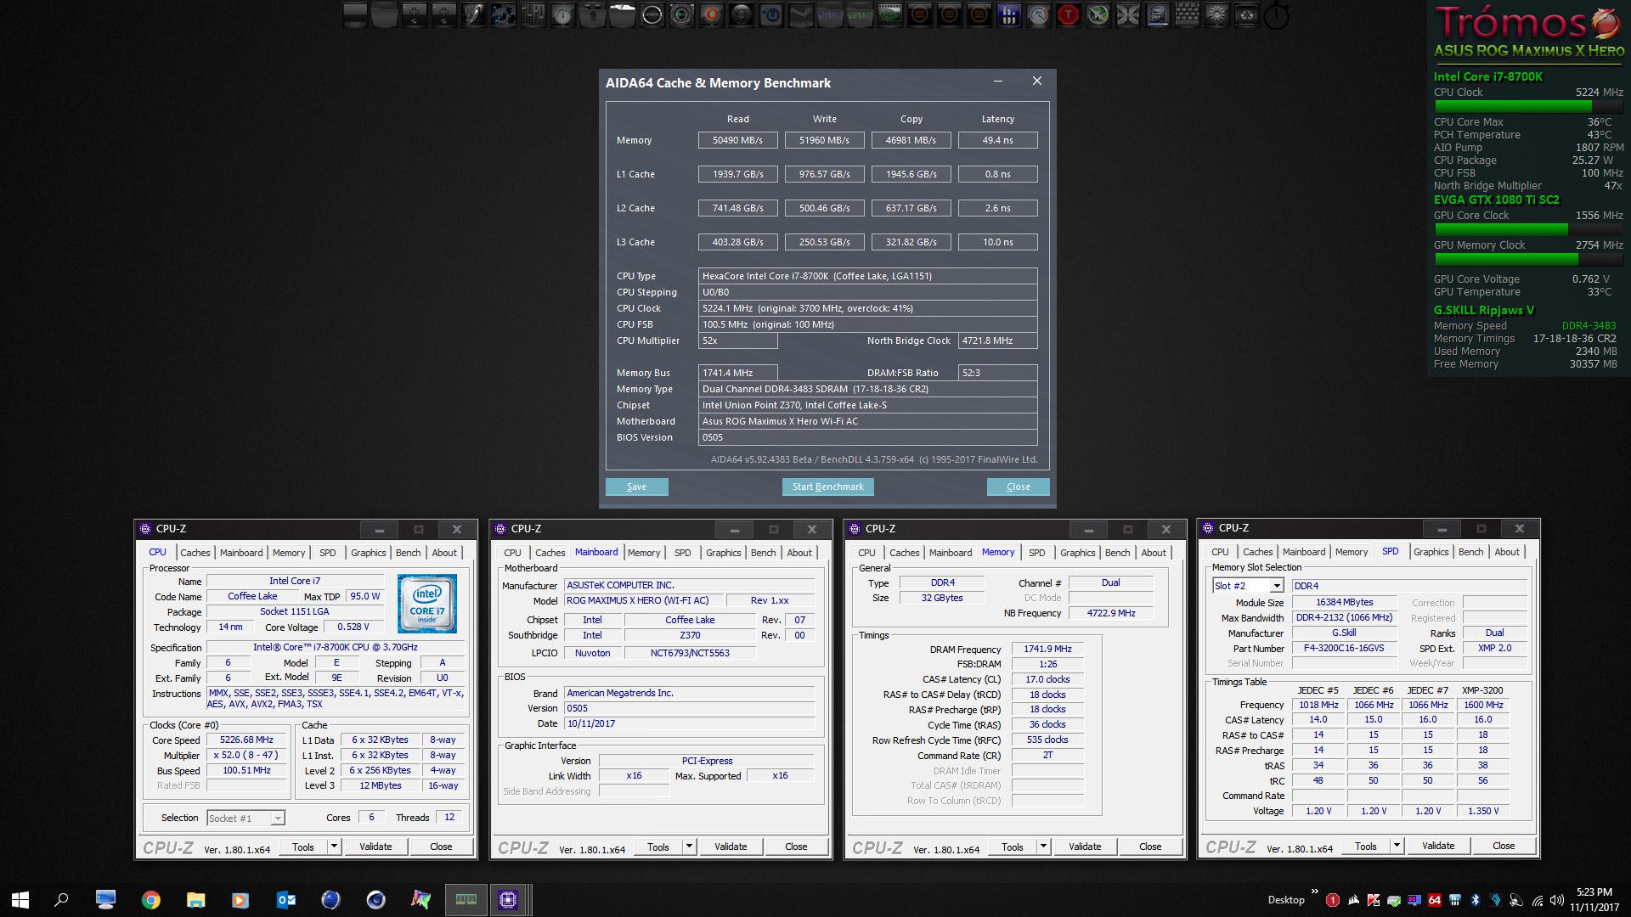Click XMP-3200 frequency 1600 MHz cell

[1482, 705]
